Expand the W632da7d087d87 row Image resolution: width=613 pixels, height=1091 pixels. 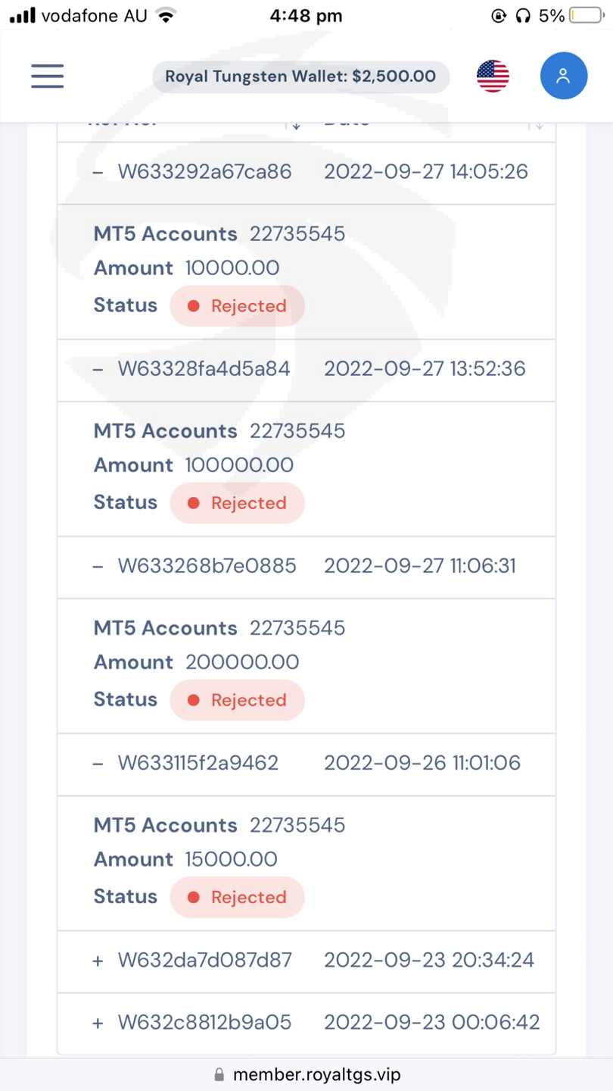click(x=98, y=961)
